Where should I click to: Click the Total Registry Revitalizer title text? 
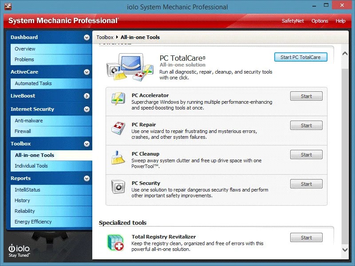[164, 237]
